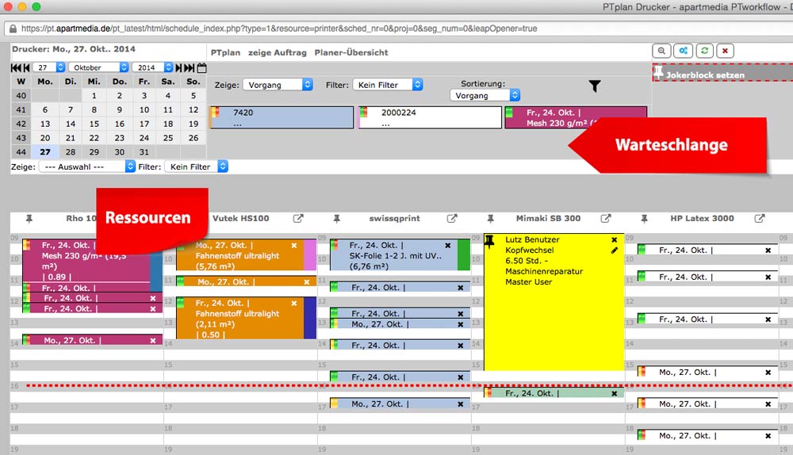
Task: Remove green Fr., 24. Okt. job in Mimaki
Action: 615,393
